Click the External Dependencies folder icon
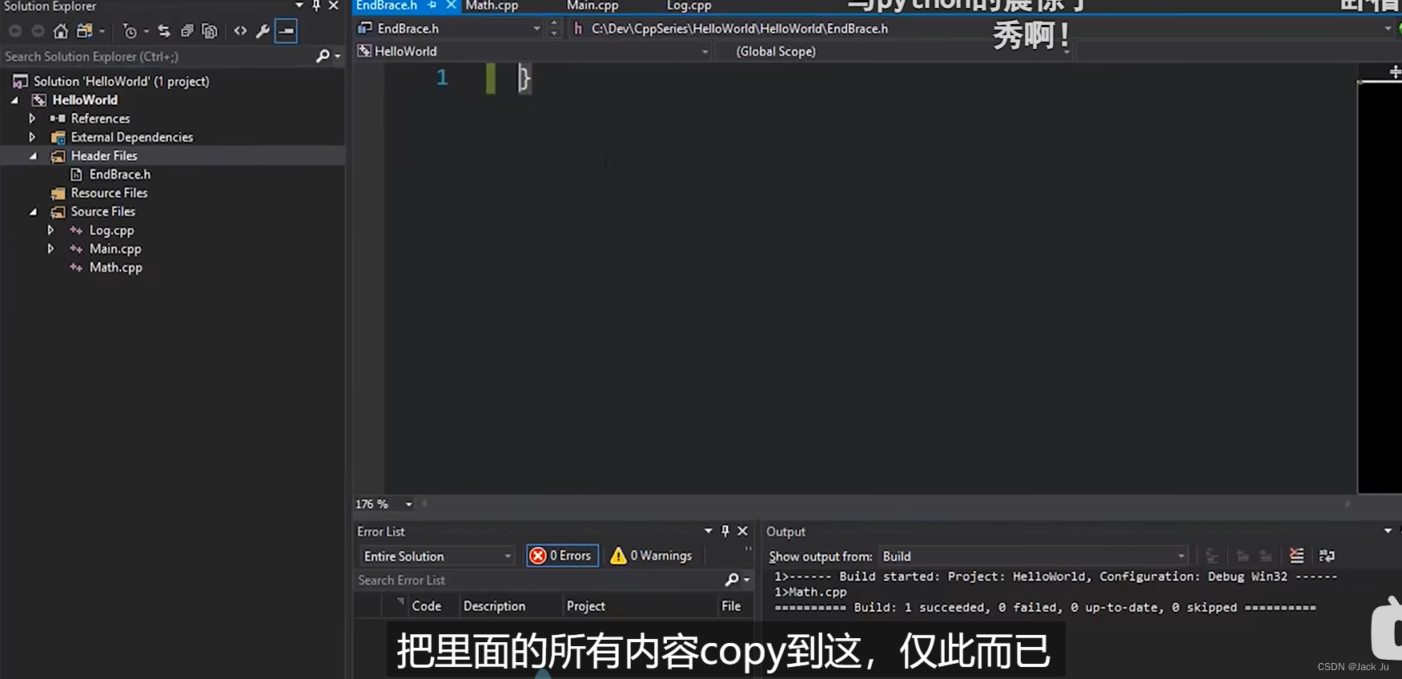1402x679 pixels. coord(58,137)
